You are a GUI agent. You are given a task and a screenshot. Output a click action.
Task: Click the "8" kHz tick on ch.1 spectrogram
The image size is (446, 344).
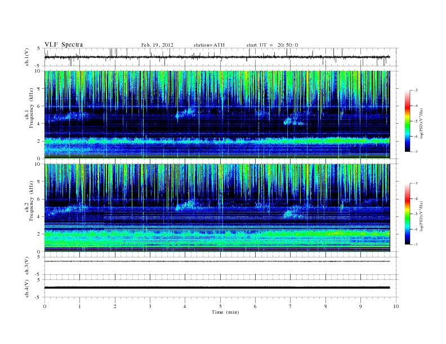[x=39, y=89]
